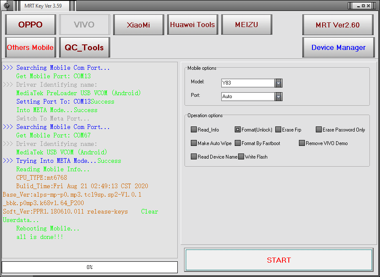380x277 pixels.
Task: Click 'Soft_Ver:PPR1.180610.011' log line
Action: 65,212
